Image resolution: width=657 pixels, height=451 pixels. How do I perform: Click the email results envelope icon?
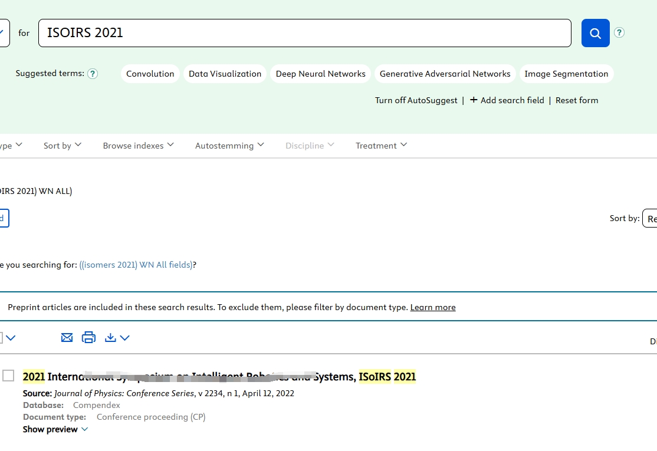point(67,337)
